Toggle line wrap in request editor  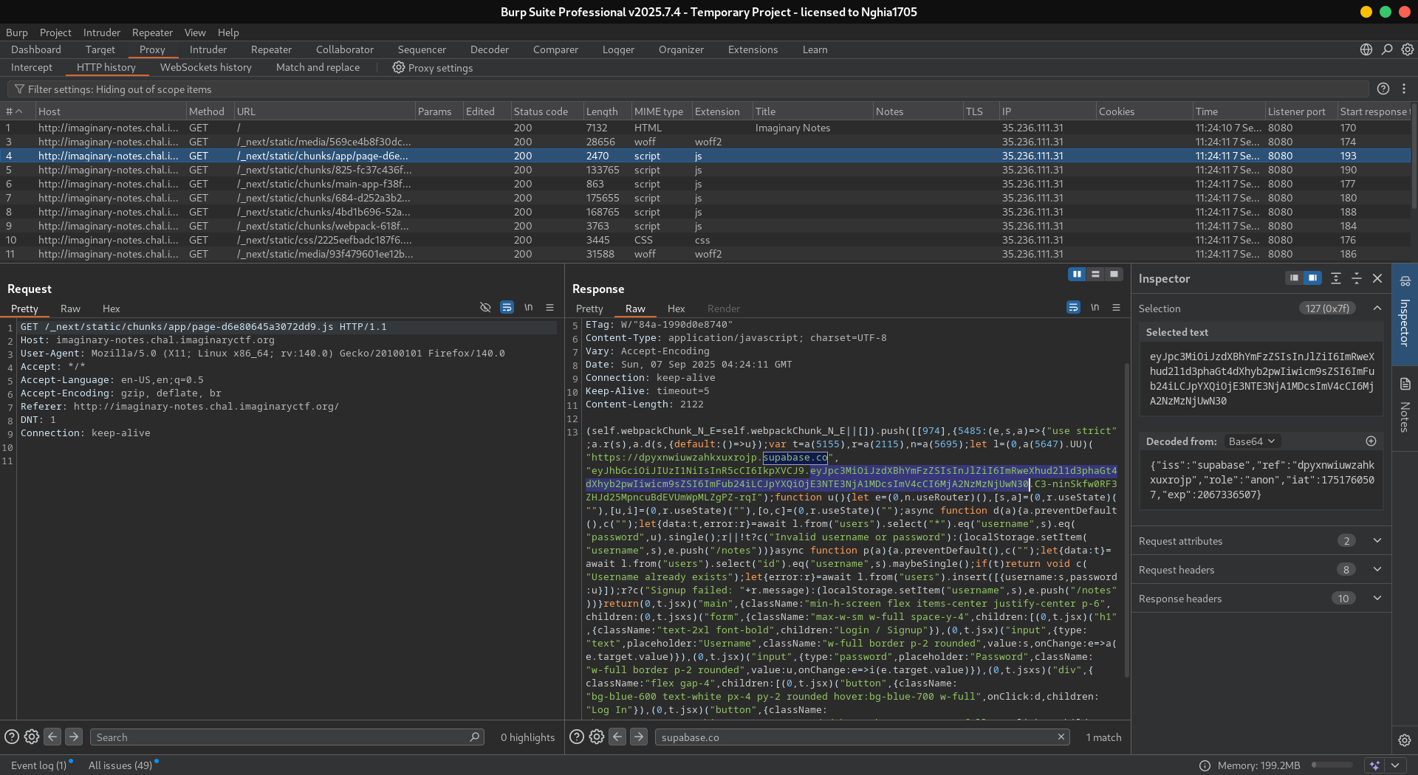coord(507,308)
